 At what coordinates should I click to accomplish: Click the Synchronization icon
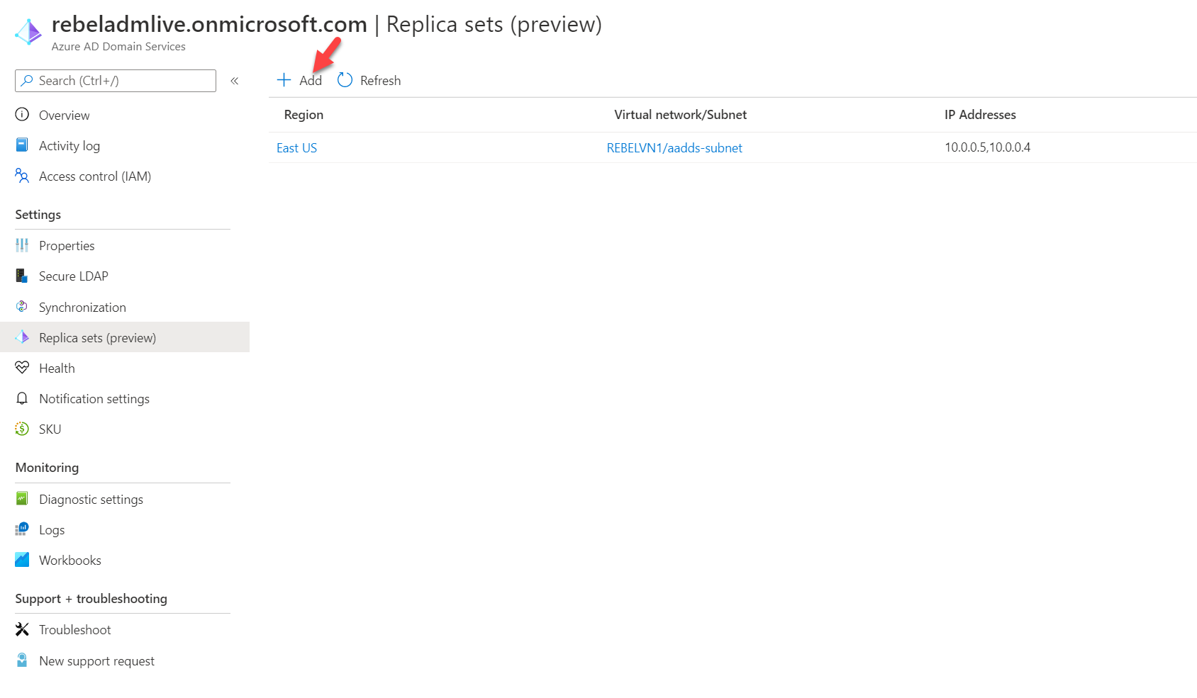(22, 307)
